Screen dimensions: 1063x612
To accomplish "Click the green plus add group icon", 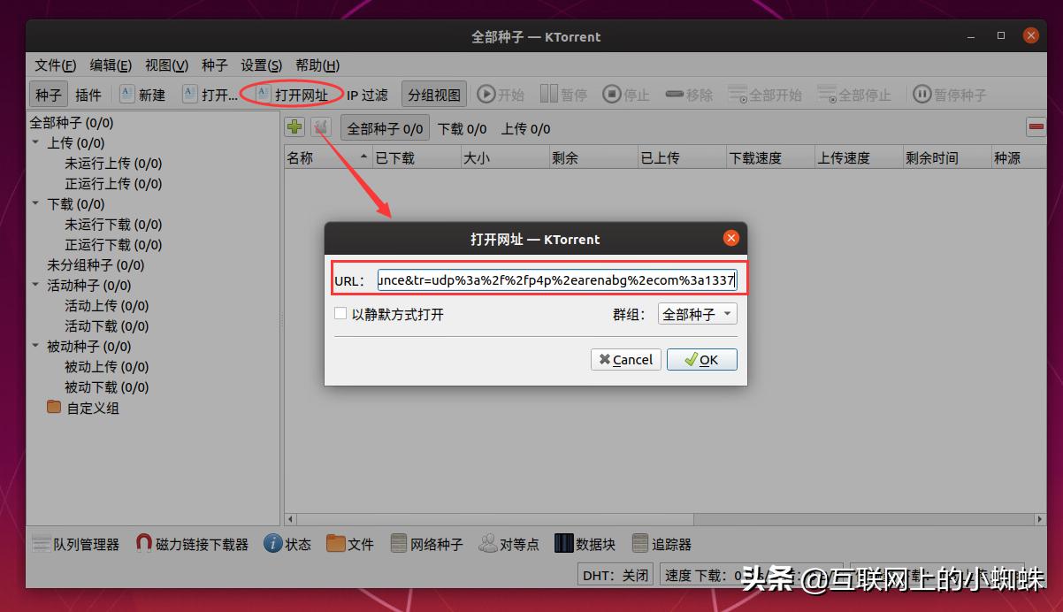I will 294,126.
